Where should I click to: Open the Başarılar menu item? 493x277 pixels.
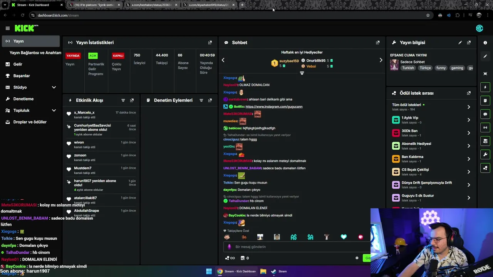click(31, 76)
